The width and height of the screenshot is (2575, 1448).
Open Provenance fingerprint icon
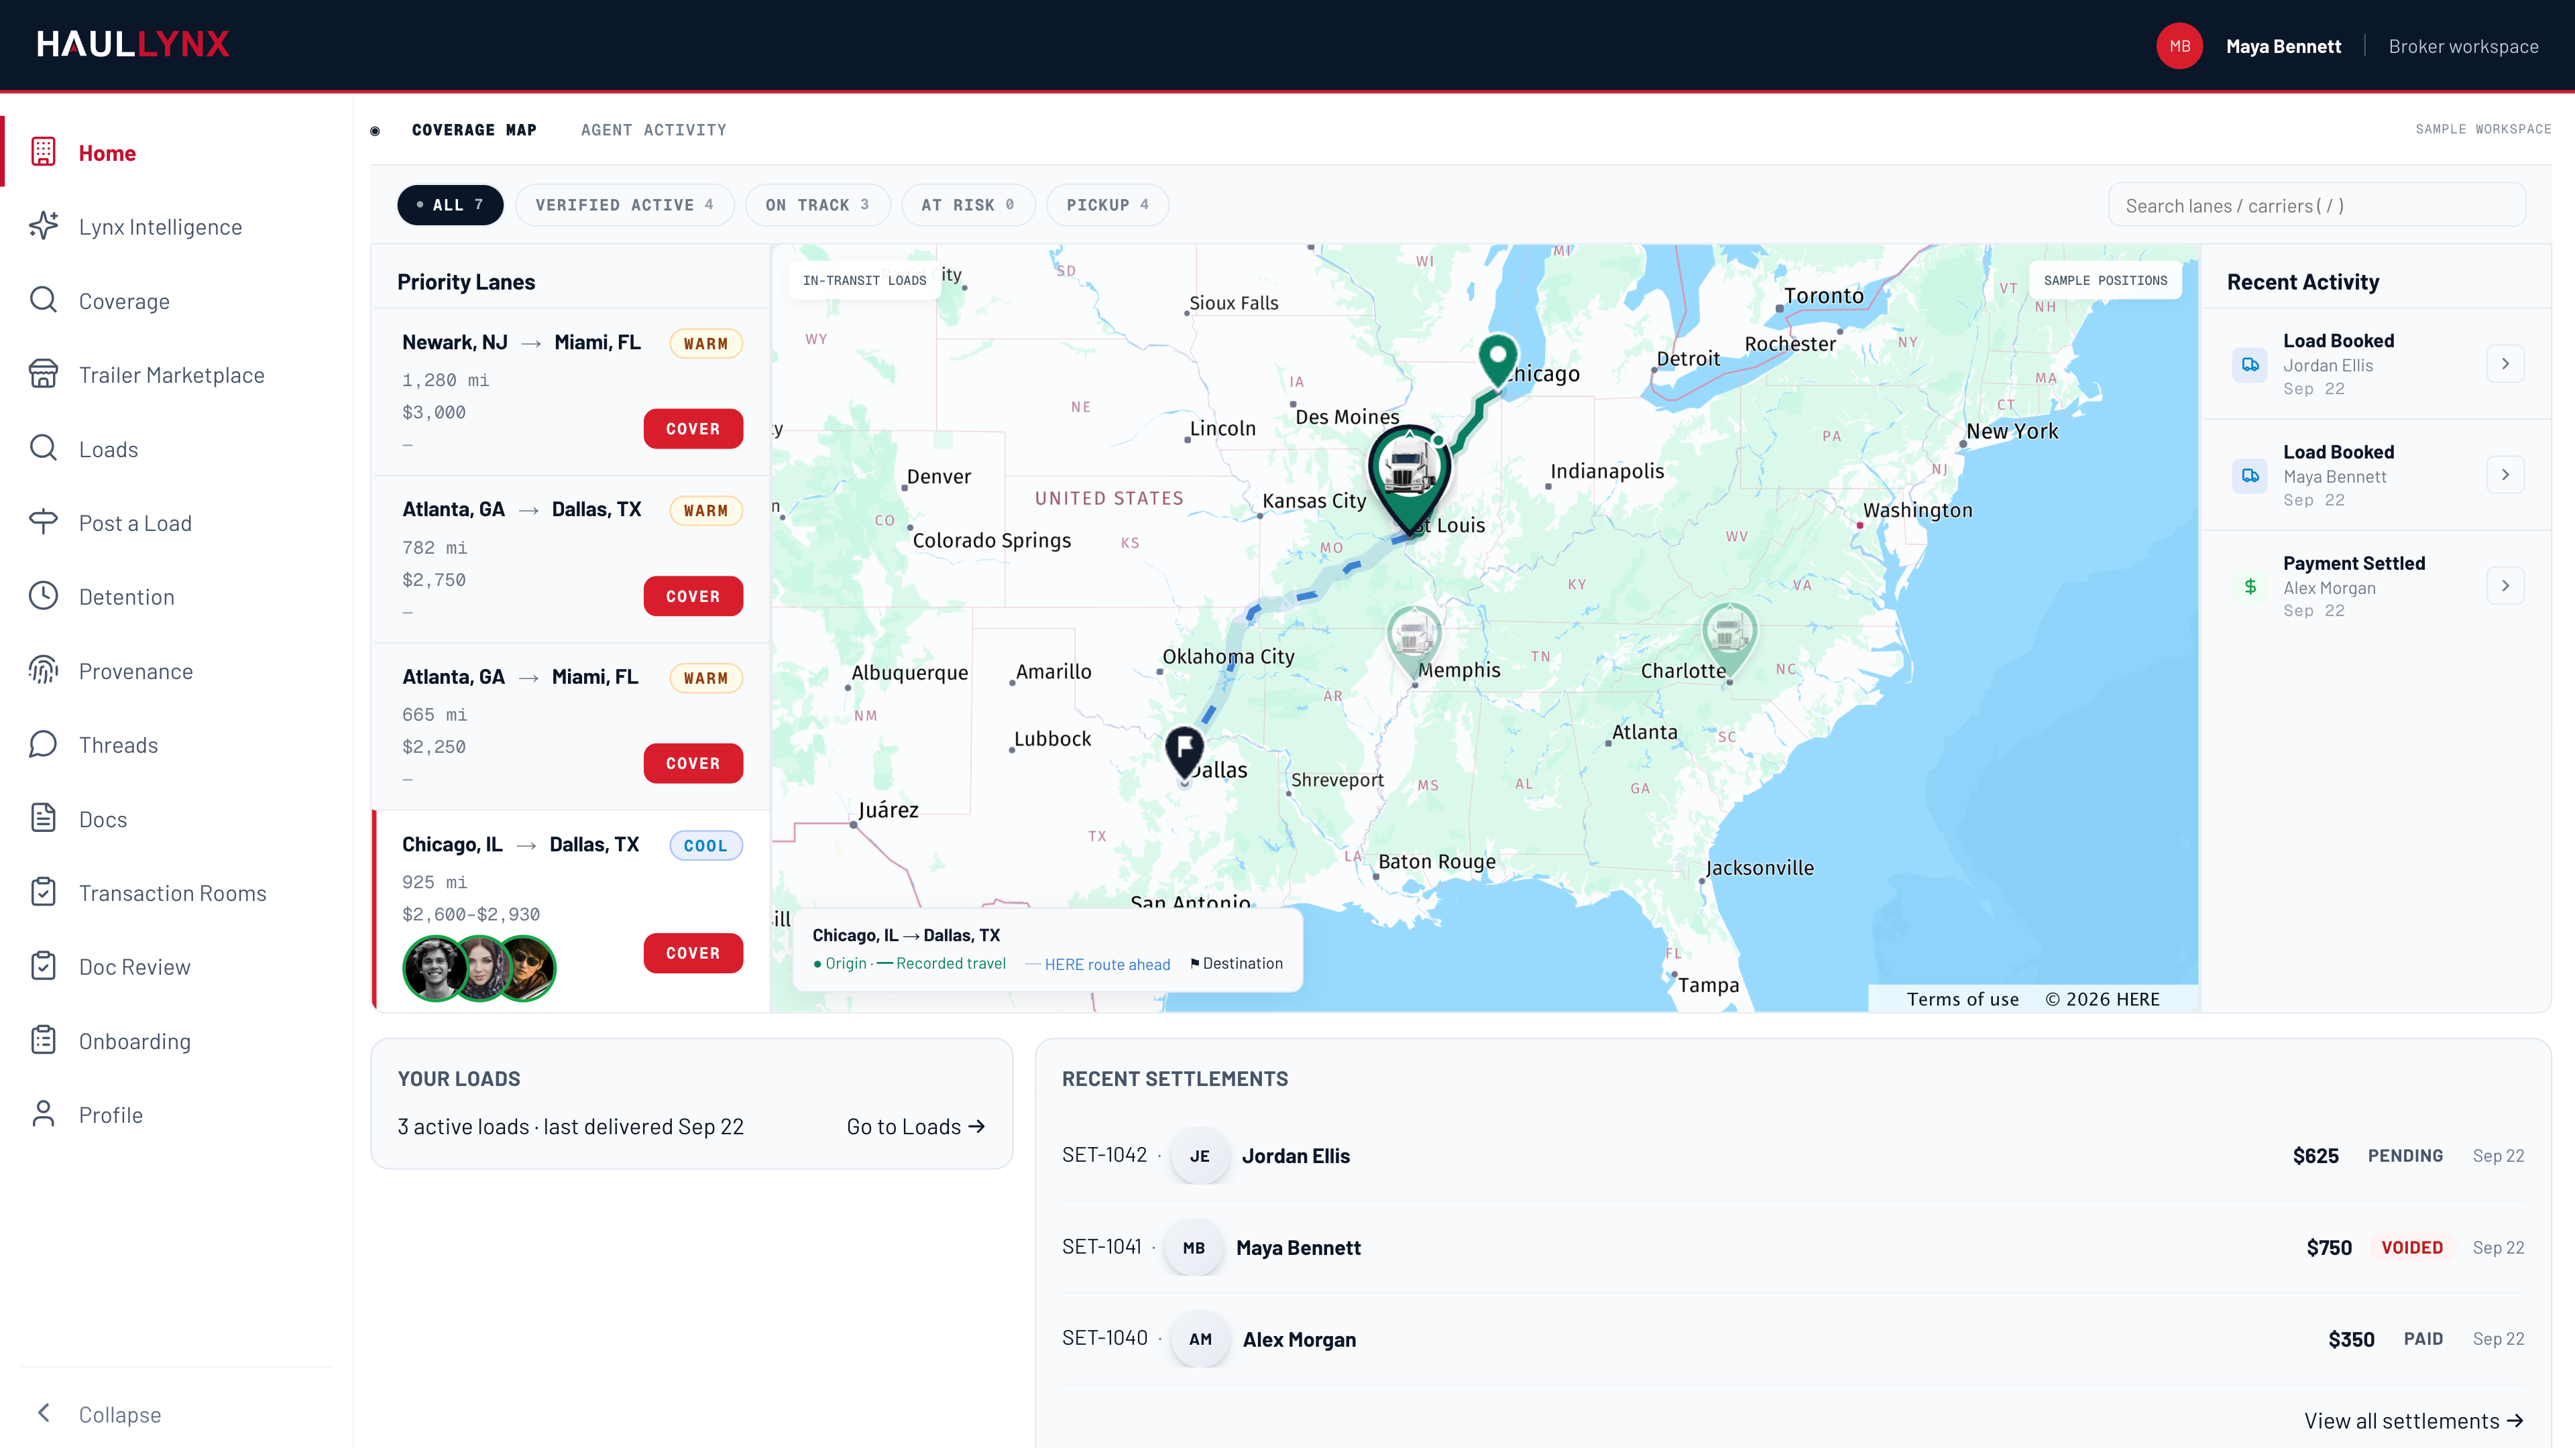click(x=43, y=670)
